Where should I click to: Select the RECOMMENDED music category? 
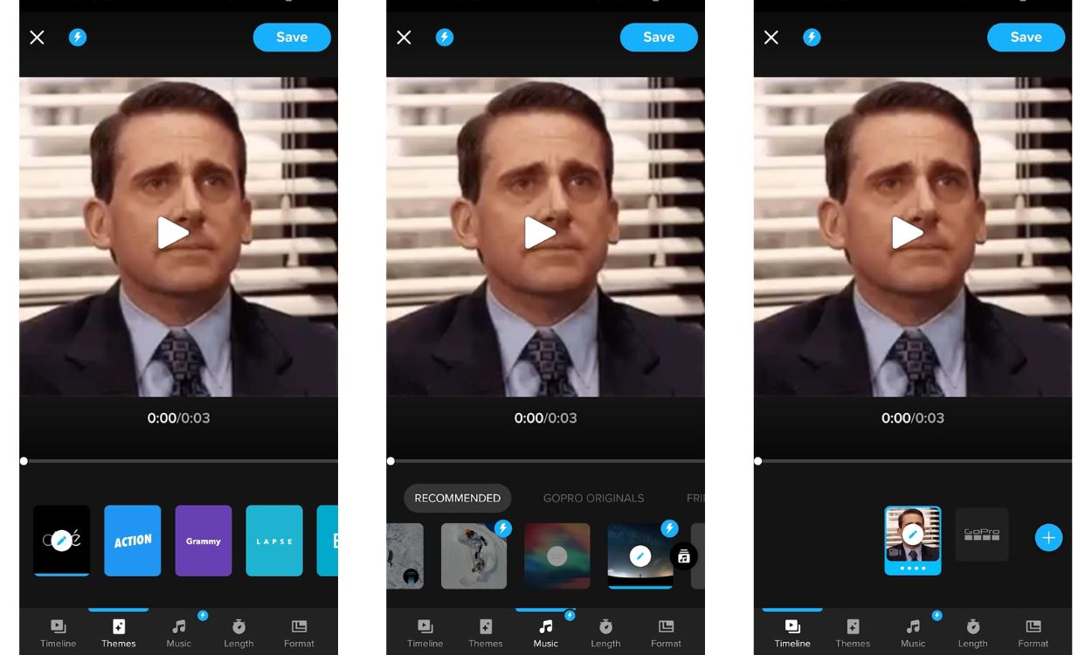[458, 498]
